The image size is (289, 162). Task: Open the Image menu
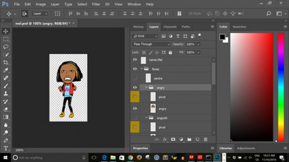click(x=40, y=4)
